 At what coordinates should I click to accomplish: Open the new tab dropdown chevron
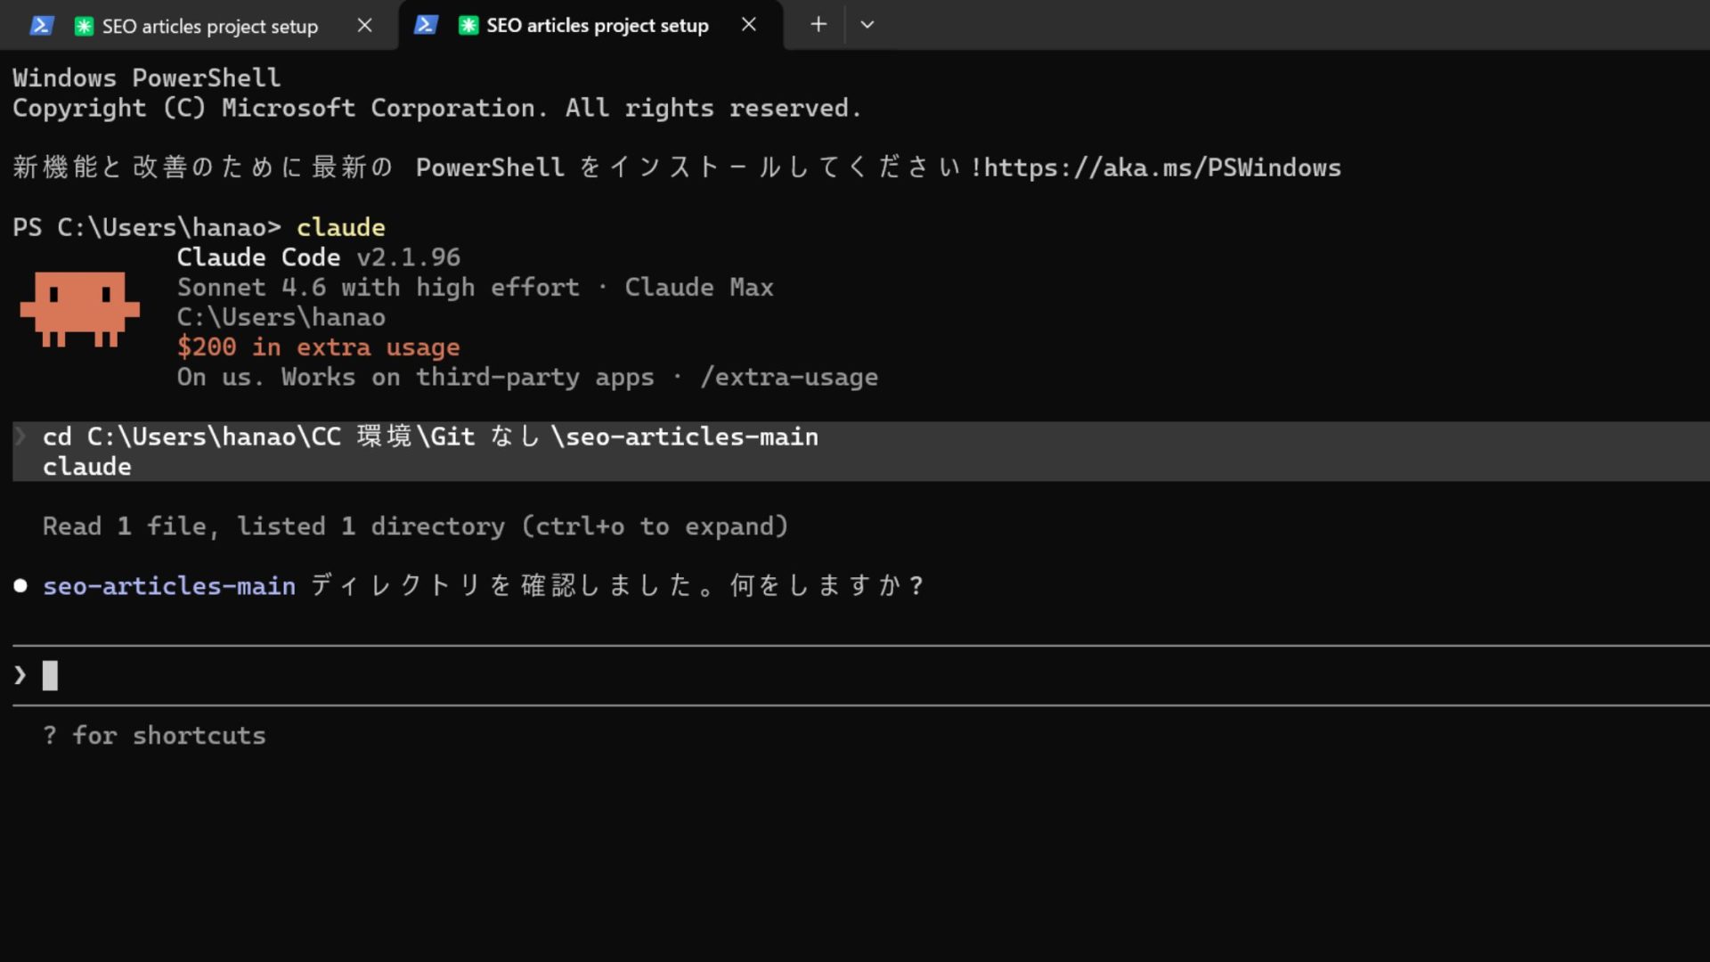point(867,25)
